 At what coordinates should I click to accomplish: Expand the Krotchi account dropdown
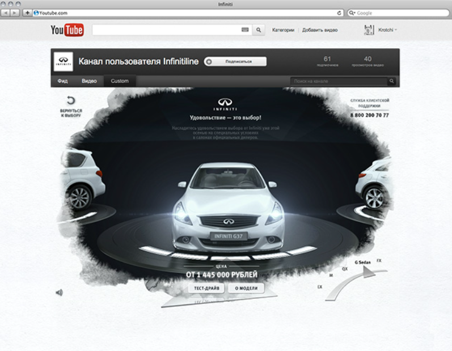click(x=387, y=29)
